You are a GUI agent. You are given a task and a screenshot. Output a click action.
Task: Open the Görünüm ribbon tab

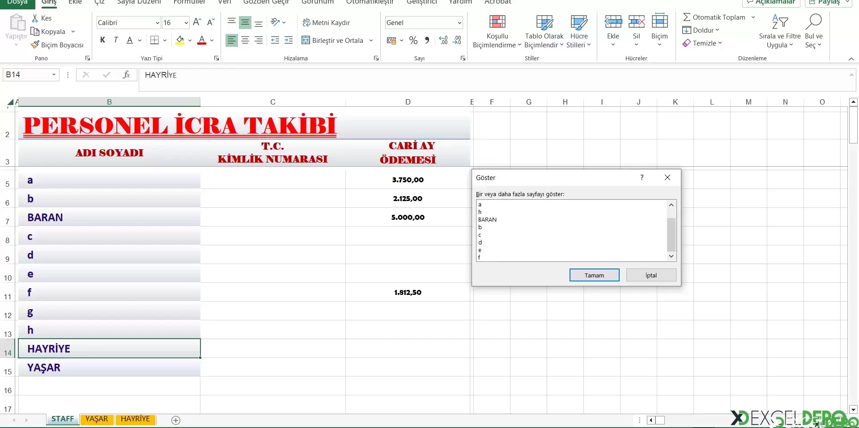tap(318, 2)
